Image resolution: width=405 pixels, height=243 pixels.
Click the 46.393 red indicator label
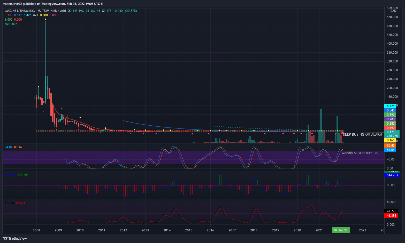(x=391, y=215)
